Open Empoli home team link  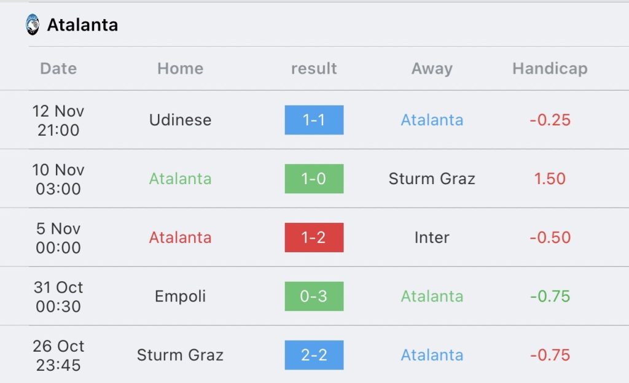pyautogui.click(x=180, y=296)
